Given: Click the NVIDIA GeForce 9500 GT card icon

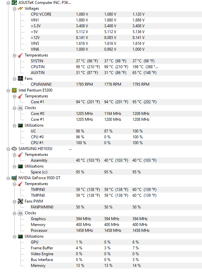Looking at the screenshot, I should click(x=14, y=178).
